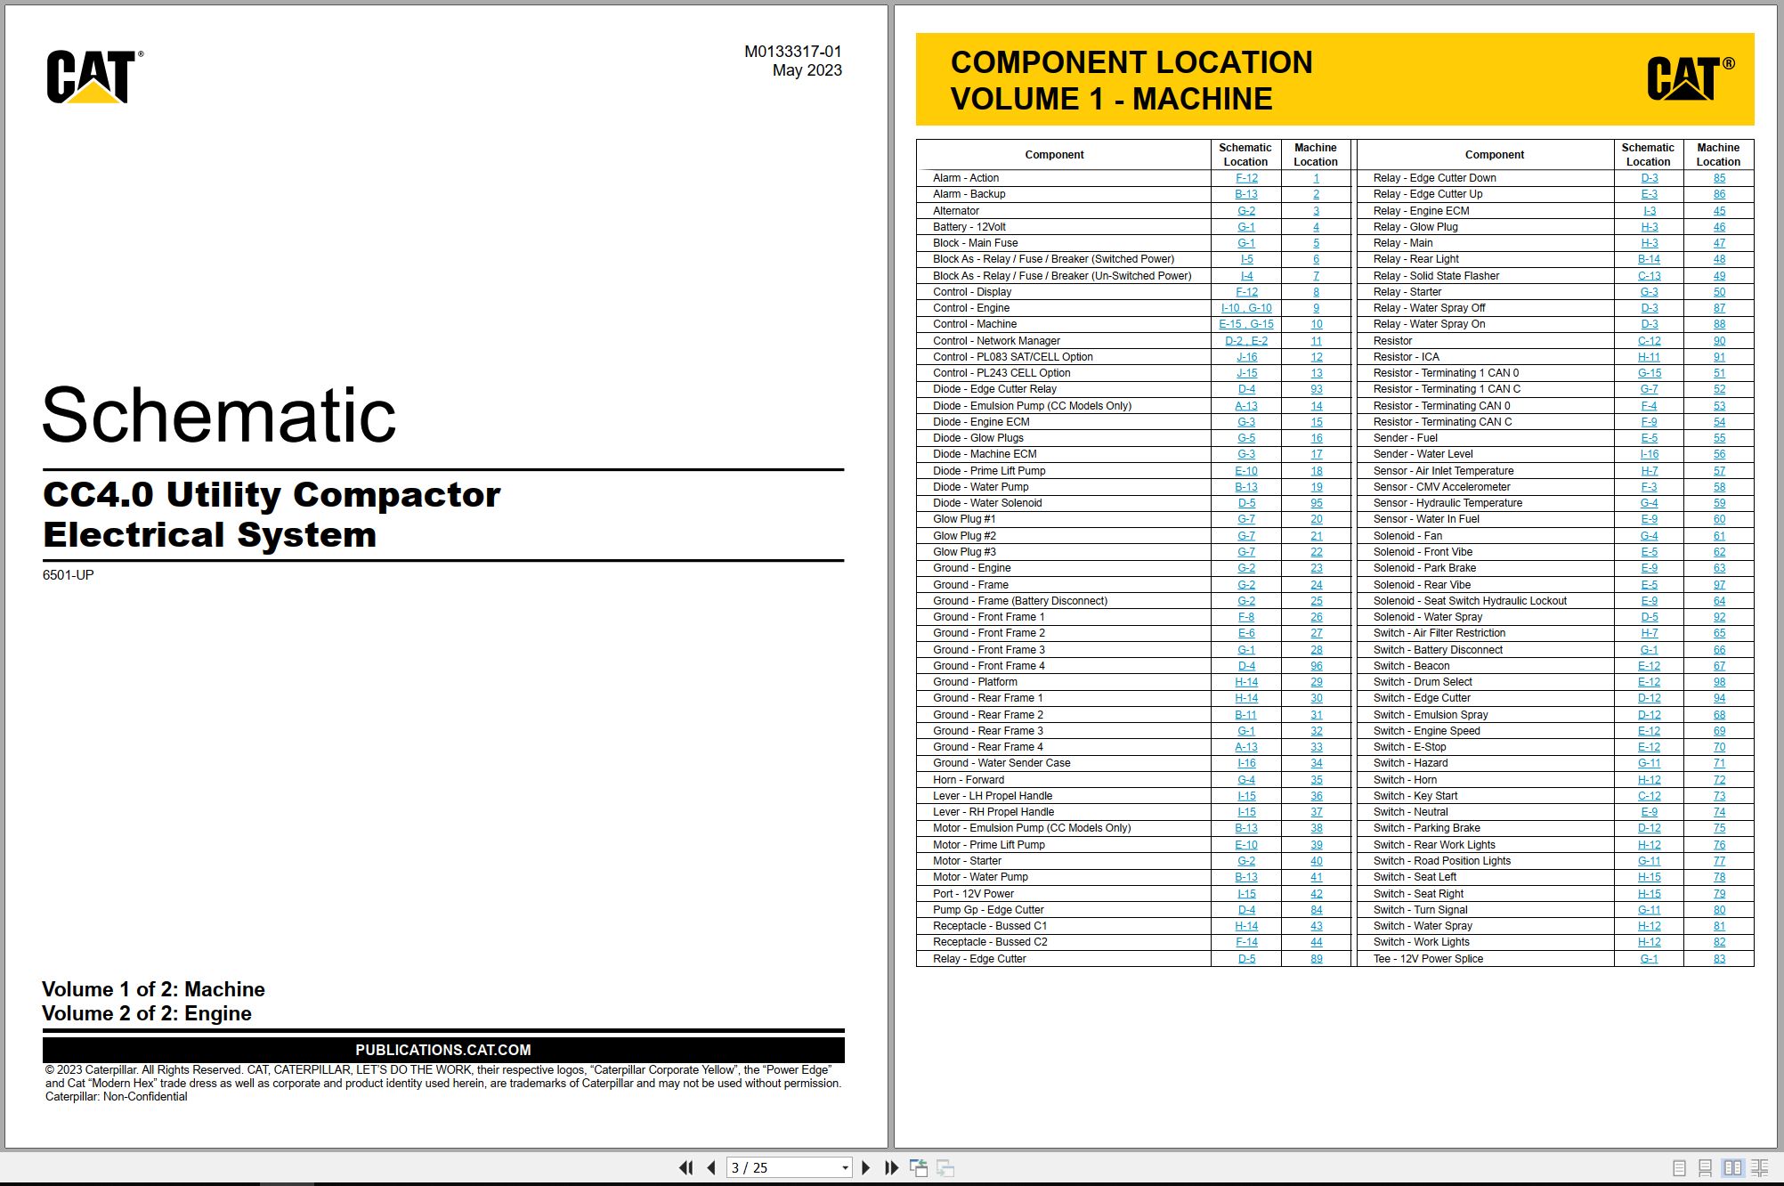Click schematic link G-2 for Alternator
The image size is (1784, 1186).
pyautogui.click(x=1246, y=211)
